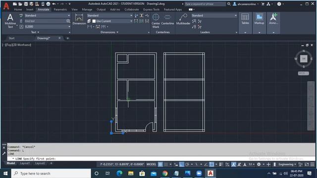
Task: Open the Tables panel icon
Action: point(245,19)
